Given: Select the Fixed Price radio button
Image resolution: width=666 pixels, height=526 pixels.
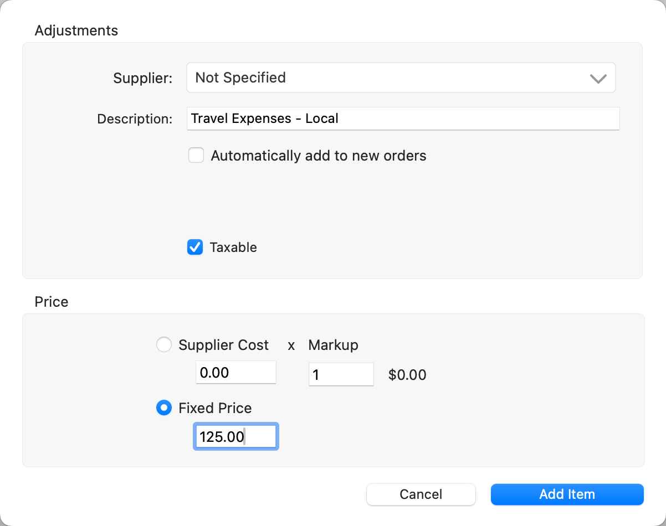Looking at the screenshot, I should [164, 408].
